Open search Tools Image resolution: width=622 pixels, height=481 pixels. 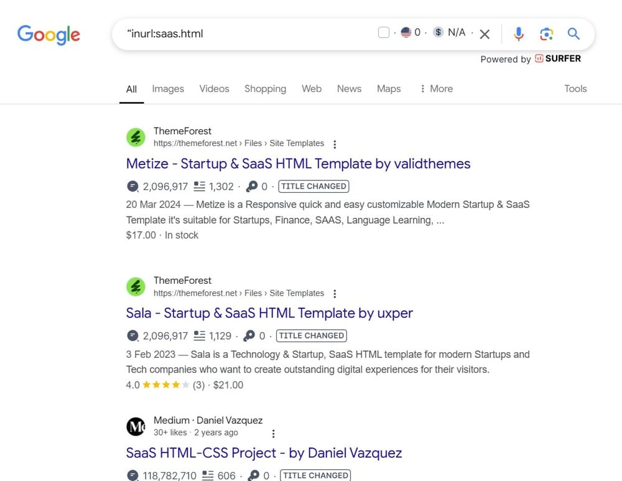coord(575,88)
